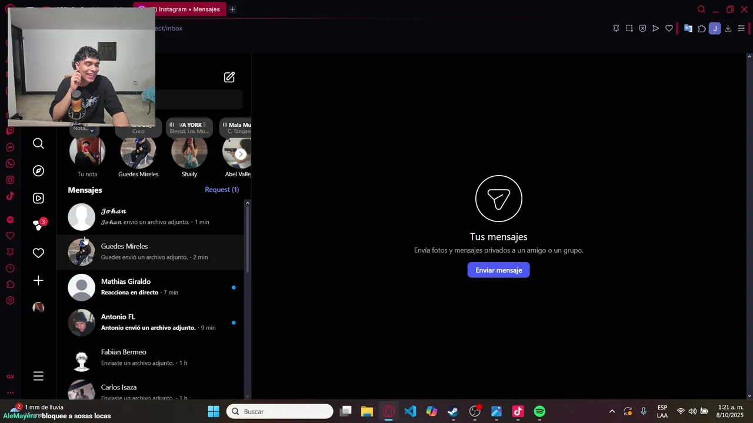753x423 pixels.
Task: Open File Explorer from taskbar
Action: click(x=367, y=411)
